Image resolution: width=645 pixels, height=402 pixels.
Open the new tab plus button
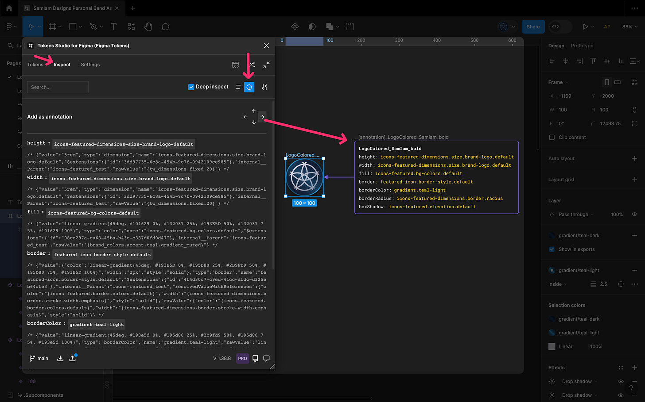(132, 8)
